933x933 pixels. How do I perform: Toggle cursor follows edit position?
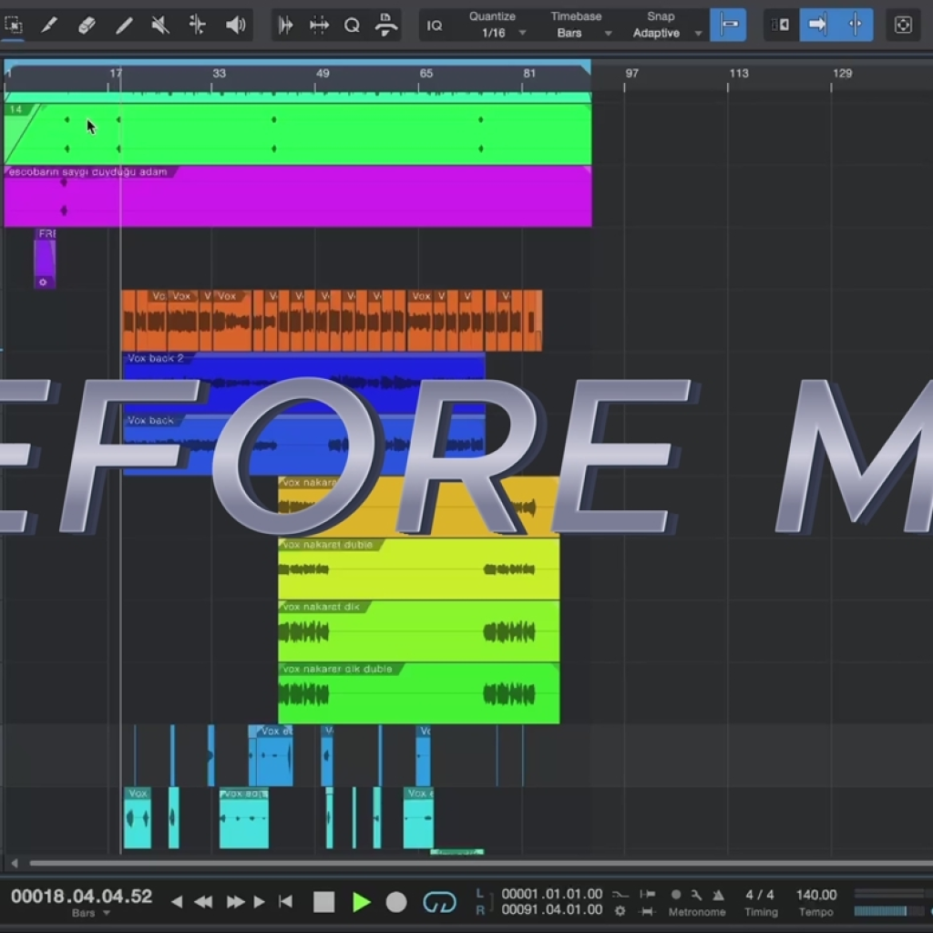pyautogui.click(x=855, y=25)
